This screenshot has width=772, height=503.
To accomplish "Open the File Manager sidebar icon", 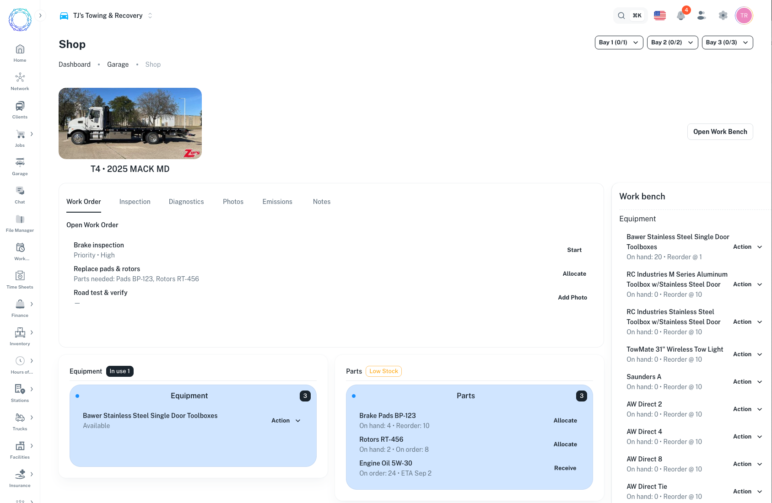I will [20, 223].
